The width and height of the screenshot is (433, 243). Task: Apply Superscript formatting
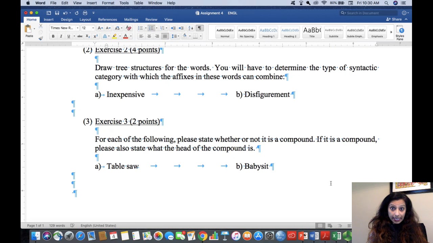click(95, 36)
